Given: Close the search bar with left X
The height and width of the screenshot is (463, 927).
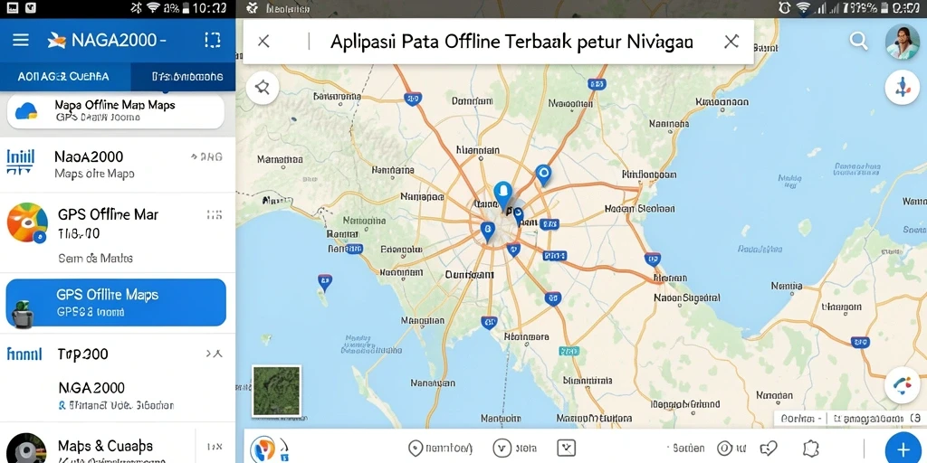Looking at the screenshot, I should 263,42.
